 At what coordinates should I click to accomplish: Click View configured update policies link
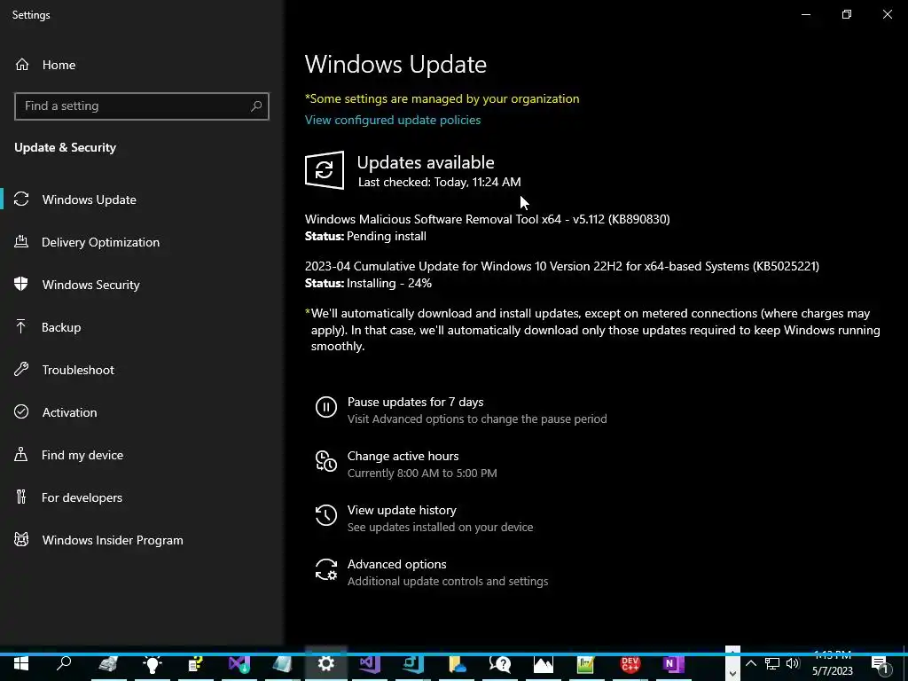point(393,120)
